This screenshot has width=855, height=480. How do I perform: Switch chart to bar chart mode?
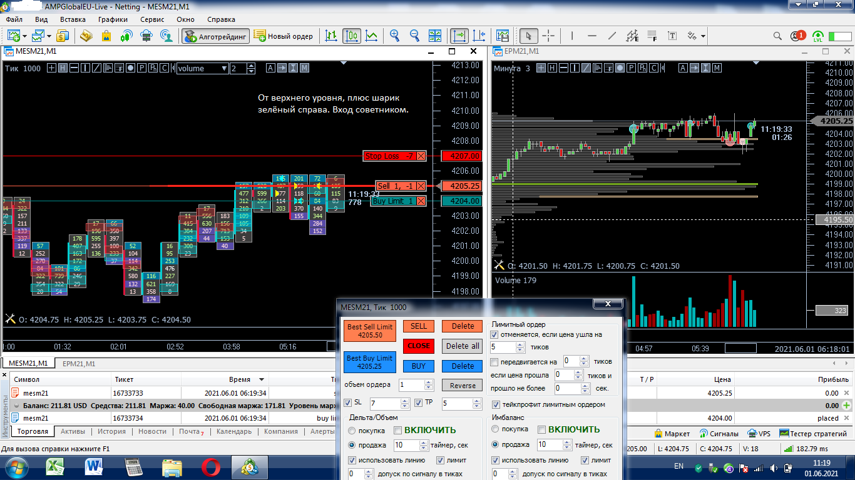[x=331, y=36]
